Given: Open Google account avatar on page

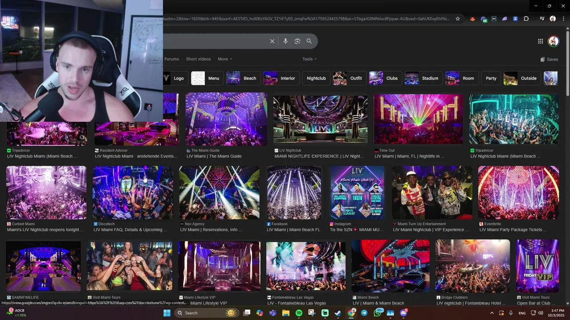Looking at the screenshot, I should [x=554, y=41].
